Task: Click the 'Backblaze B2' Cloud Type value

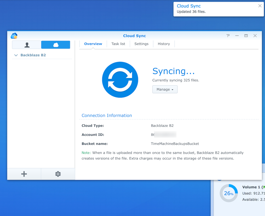Action: tap(162, 126)
